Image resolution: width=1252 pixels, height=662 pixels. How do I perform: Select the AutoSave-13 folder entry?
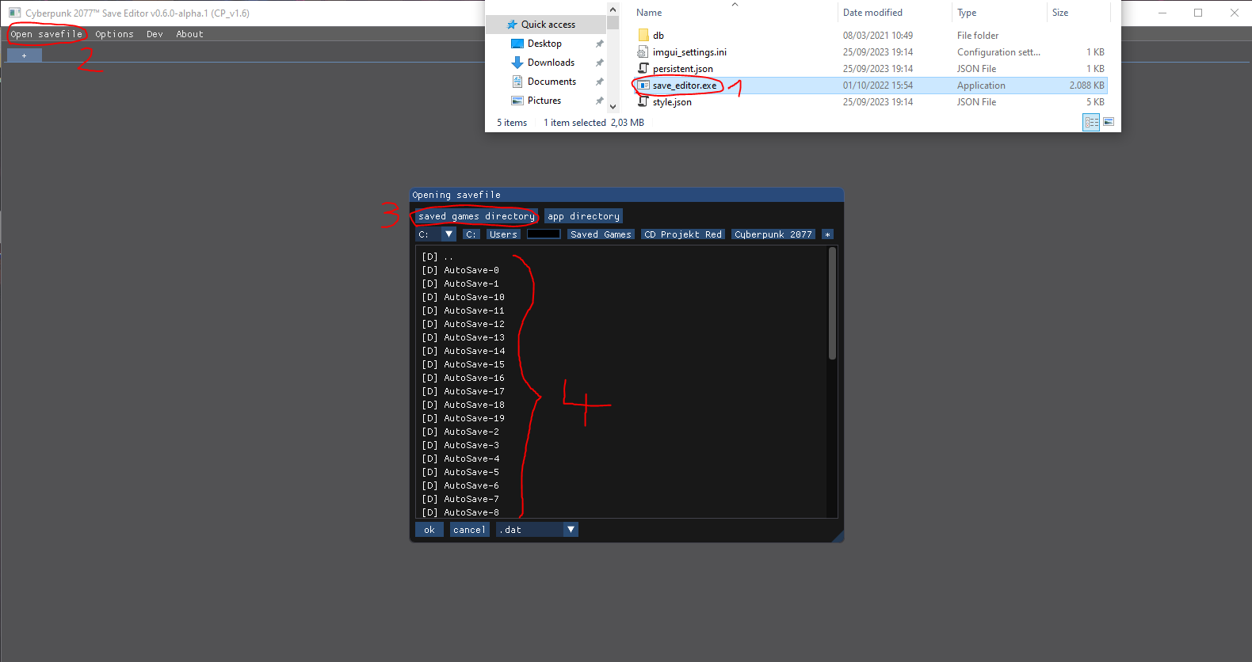[x=622, y=337]
